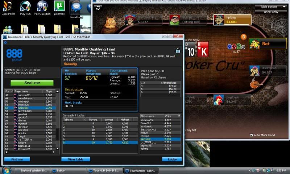Sort the standings by Pos. column header

coord(8,91)
